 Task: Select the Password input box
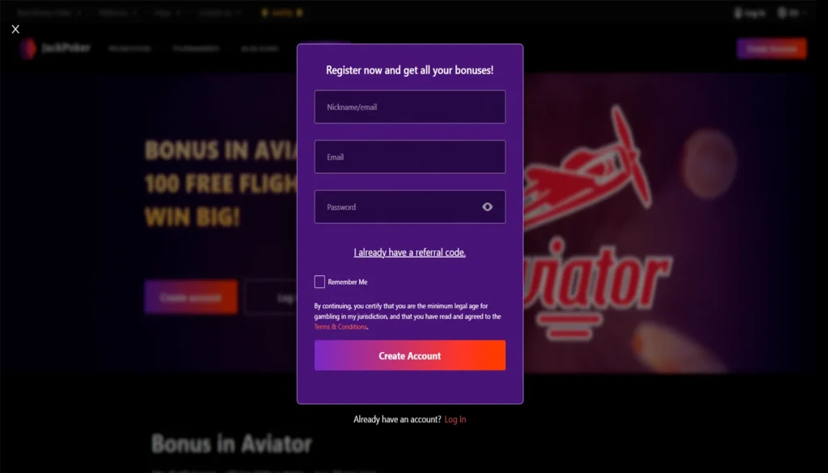[x=410, y=207]
